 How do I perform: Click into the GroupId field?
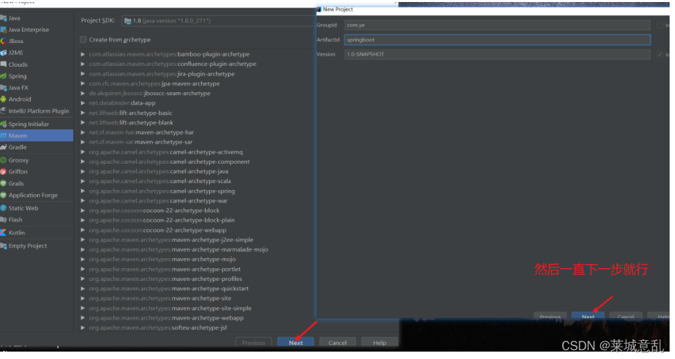tap(497, 26)
